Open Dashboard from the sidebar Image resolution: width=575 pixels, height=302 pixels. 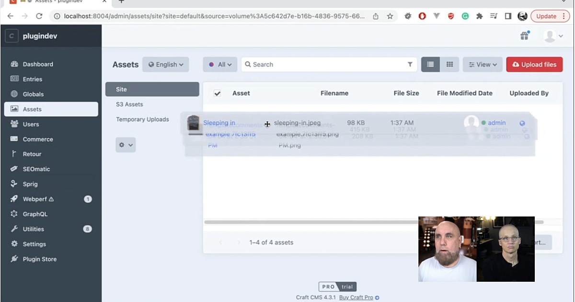pyautogui.click(x=38, y=64)
